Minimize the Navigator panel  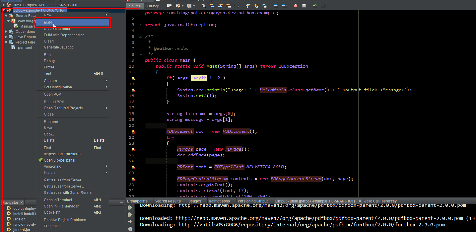[121, 203]
